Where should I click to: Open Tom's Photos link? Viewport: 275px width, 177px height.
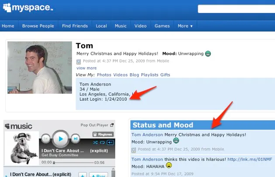[104, 75]
